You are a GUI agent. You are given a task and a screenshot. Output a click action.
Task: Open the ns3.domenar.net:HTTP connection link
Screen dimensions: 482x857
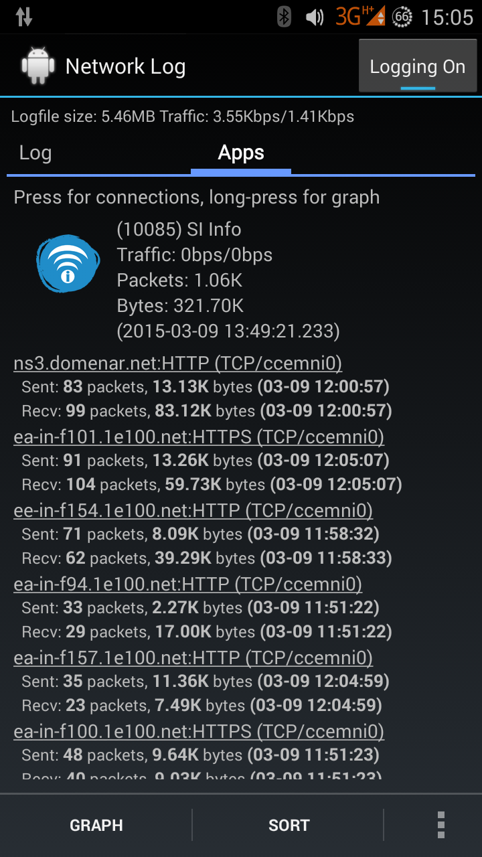click(178, 362)
